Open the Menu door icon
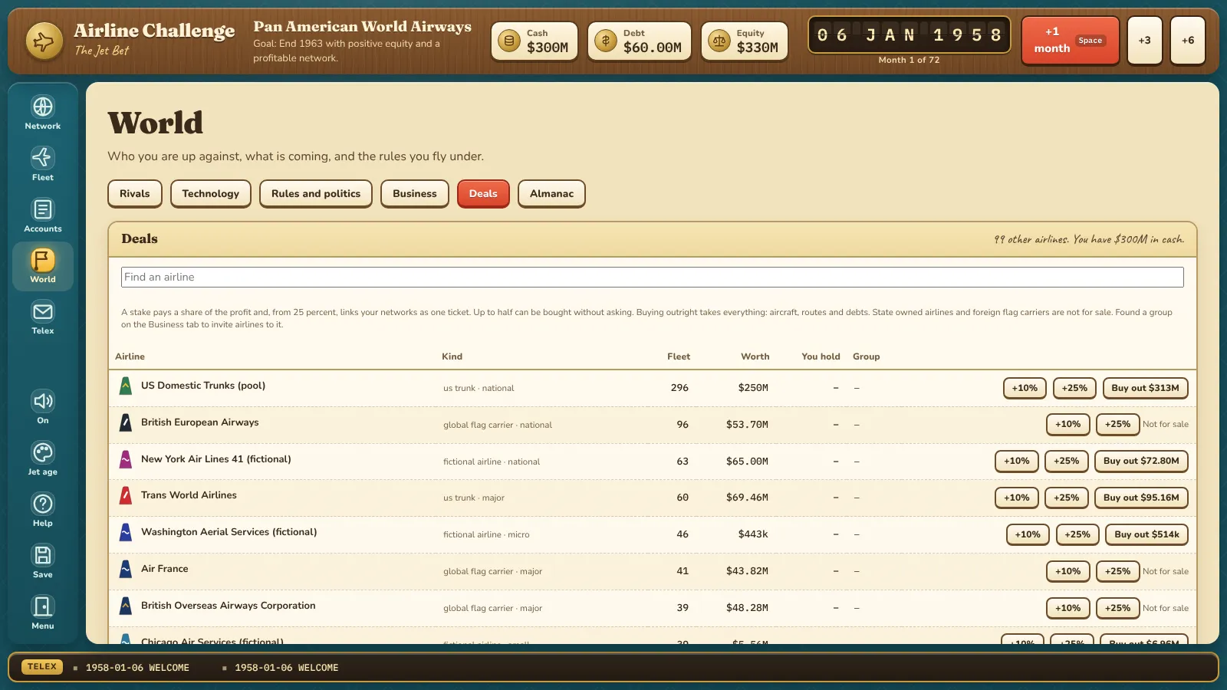 point(43,606)
